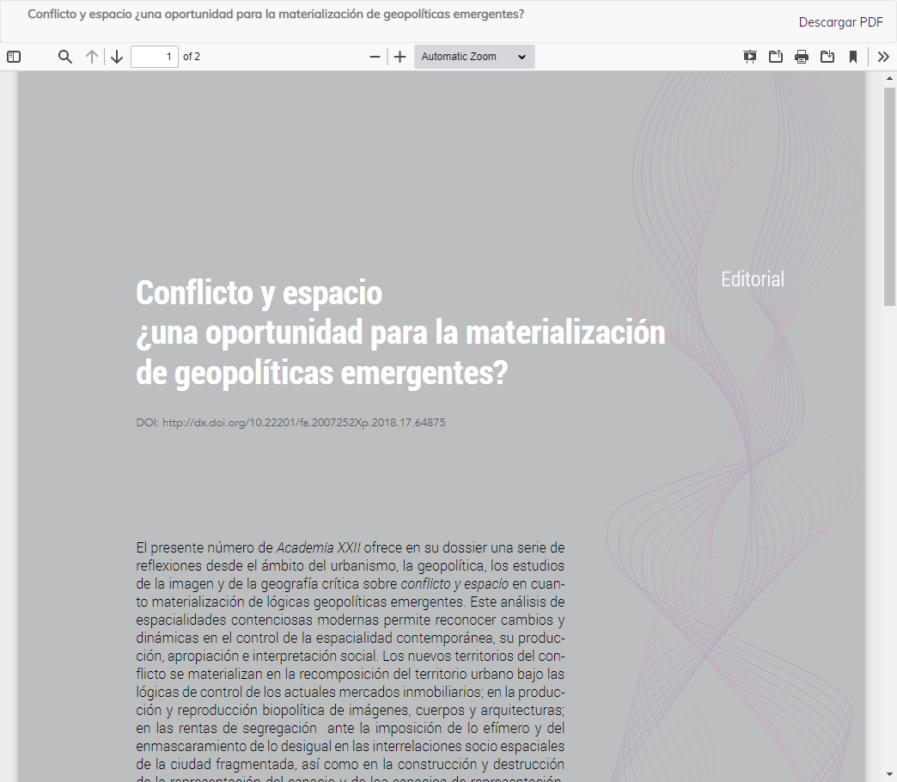Image resolution: width=897 pixels, height=782 pixels.
Task: Click the vertical scrollbar thumb
Action: click(x=889, y=197)
